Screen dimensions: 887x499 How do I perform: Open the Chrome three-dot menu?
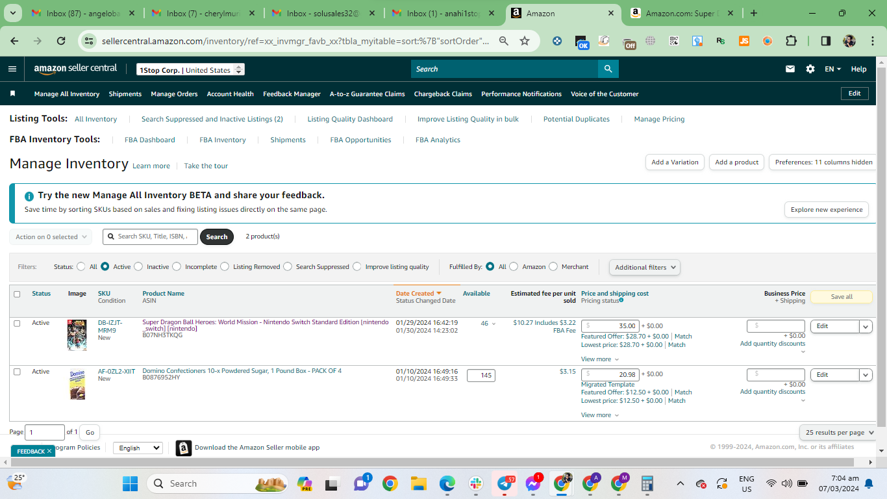[x=872, y=41]
